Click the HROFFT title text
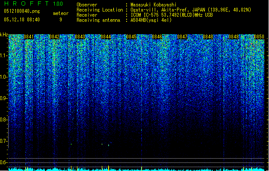 click(x=27, y=3)
